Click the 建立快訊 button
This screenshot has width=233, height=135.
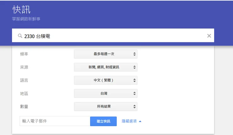point(103,121)
